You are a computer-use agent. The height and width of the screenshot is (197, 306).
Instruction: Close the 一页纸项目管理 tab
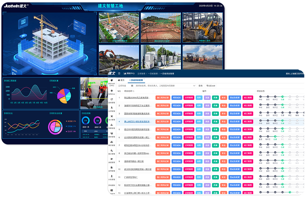click(x=144, y=79)
